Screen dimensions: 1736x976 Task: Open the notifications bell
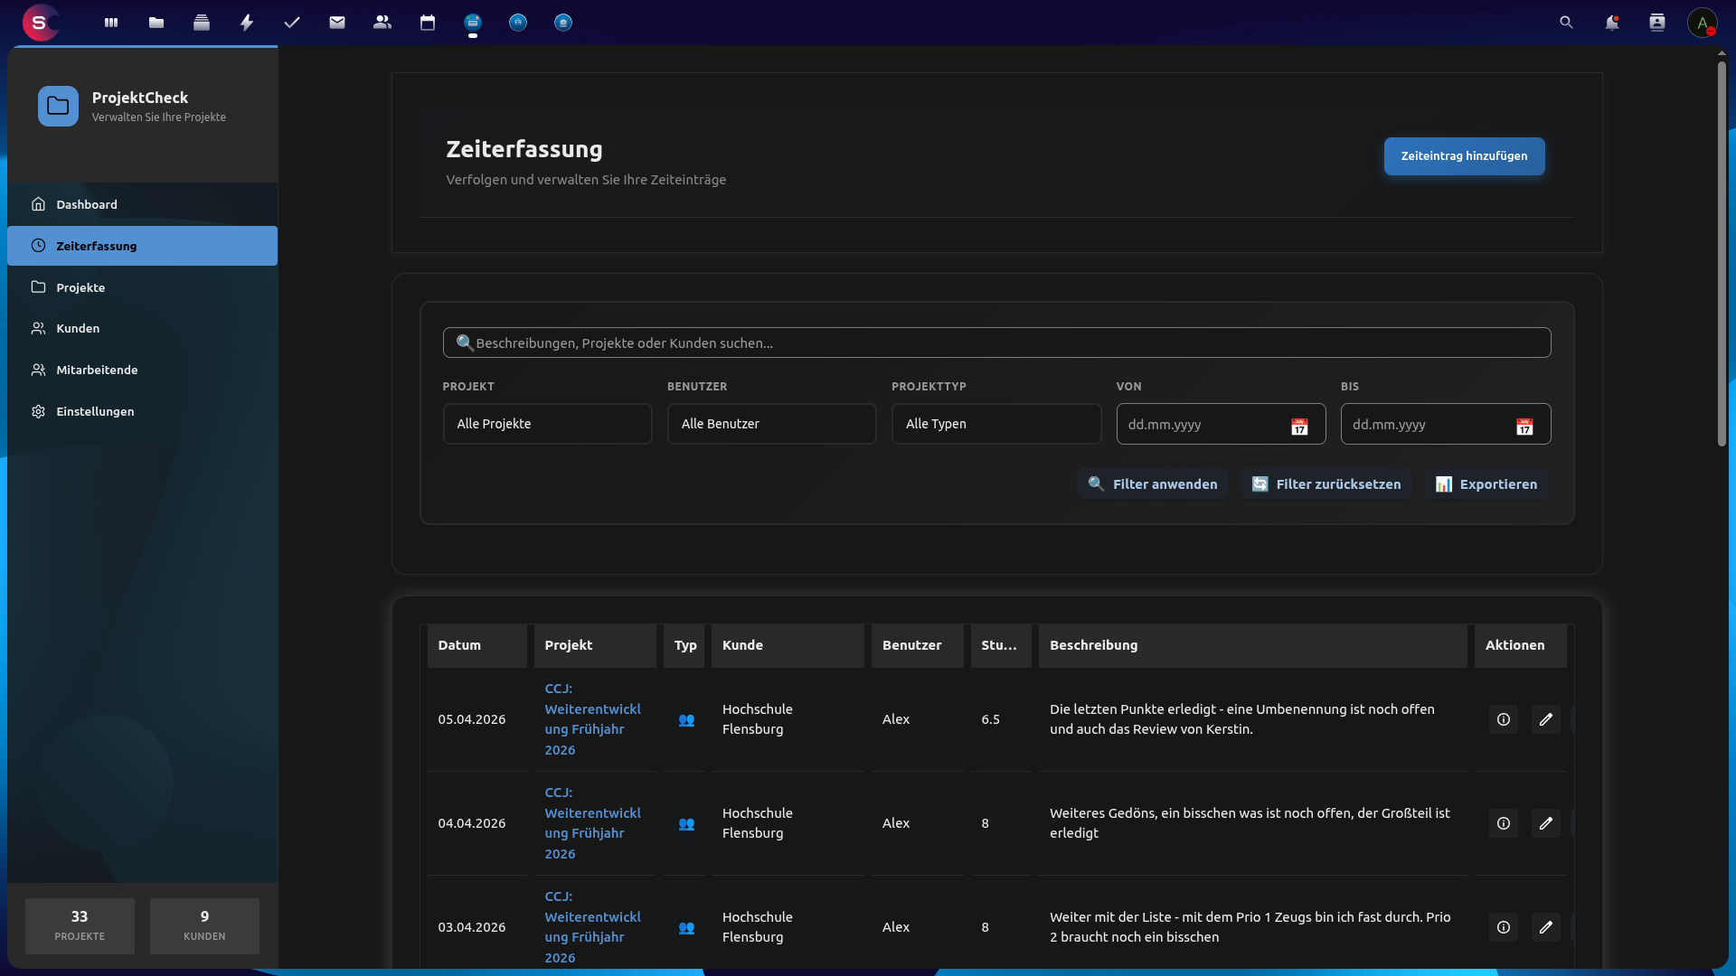1613,23
